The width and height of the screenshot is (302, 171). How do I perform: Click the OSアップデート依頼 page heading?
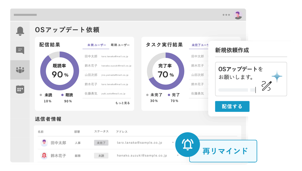pos(67,30)
